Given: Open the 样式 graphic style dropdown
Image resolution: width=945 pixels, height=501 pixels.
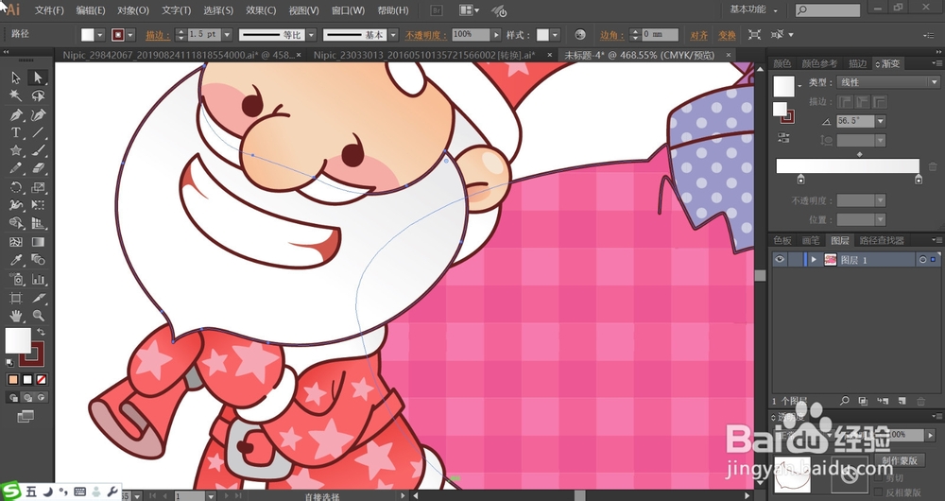Looking at the screenshot, I should pos(555,35).
